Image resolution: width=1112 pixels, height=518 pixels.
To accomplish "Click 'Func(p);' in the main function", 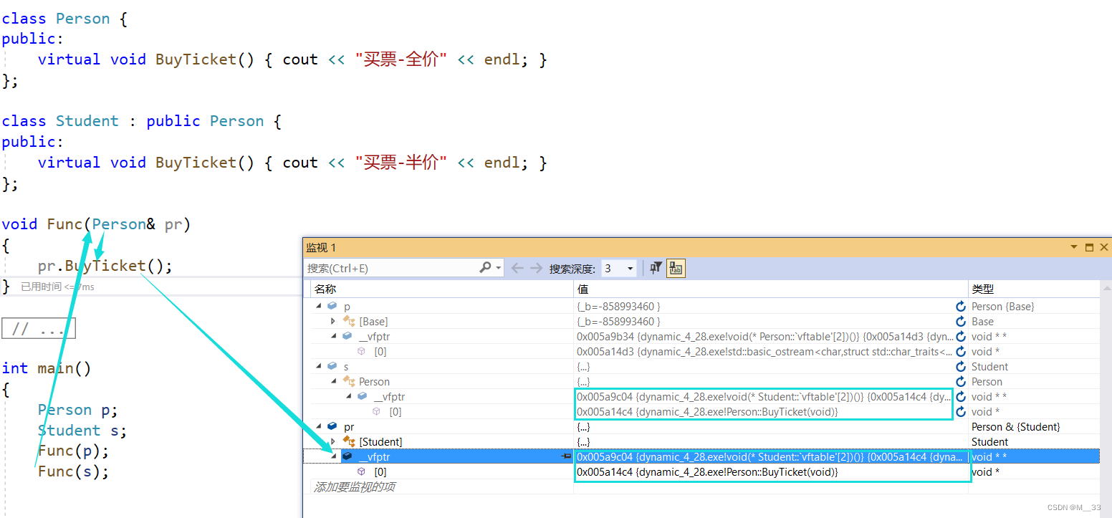I will pyautogui.click(x=73, y=450).
